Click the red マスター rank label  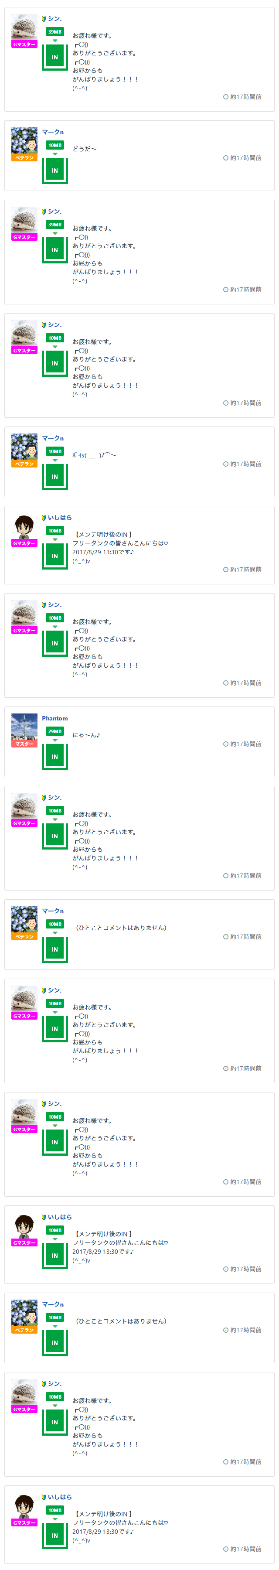tap(24, 744)
